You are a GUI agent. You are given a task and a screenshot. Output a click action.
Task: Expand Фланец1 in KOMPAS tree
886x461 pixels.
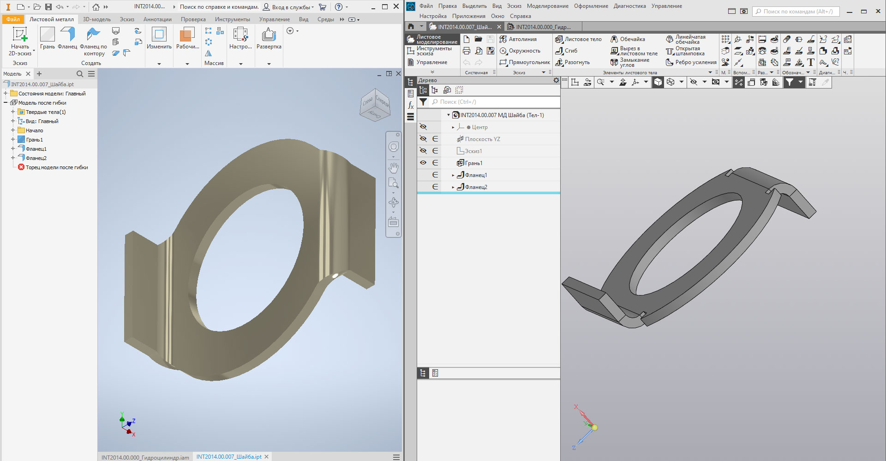point(453,175)
